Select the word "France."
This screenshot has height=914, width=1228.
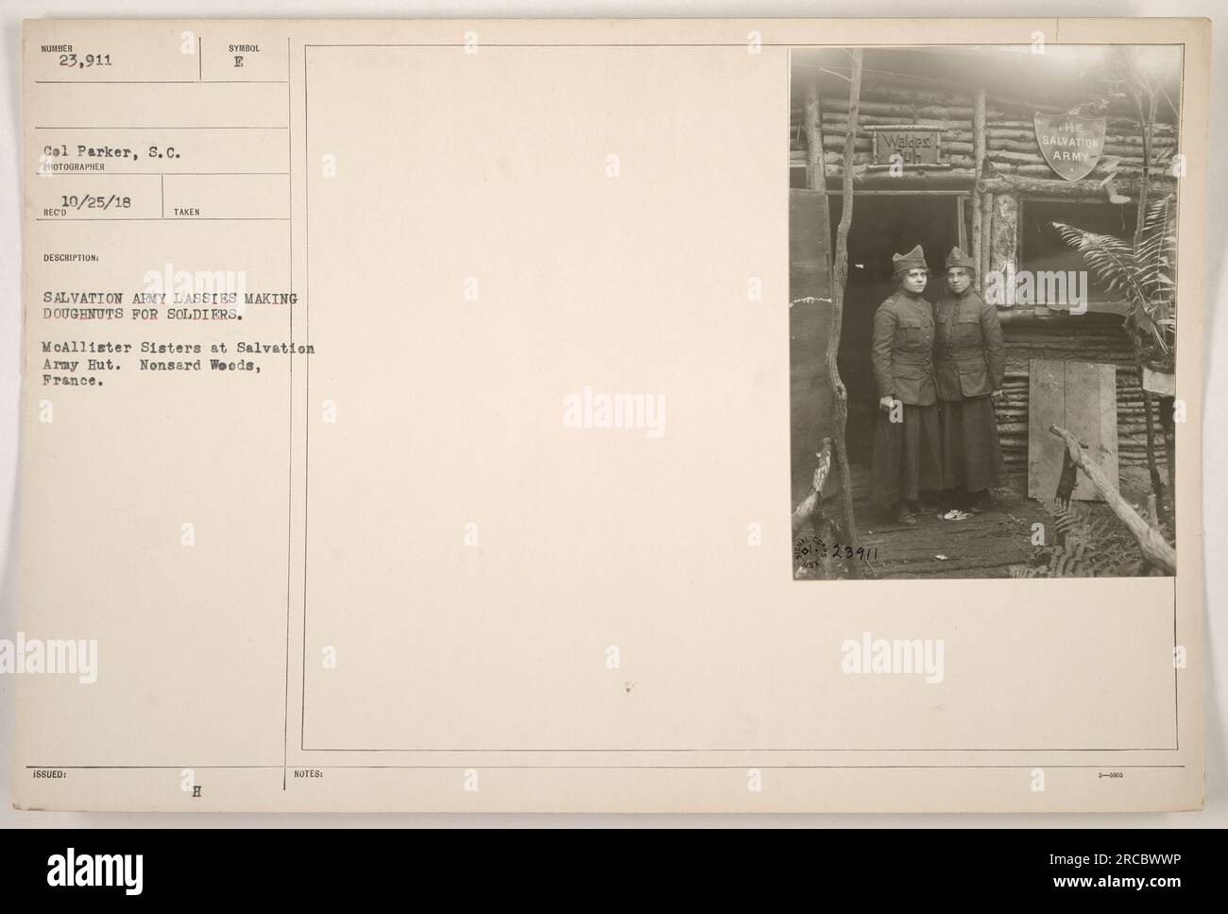(72, 380)
